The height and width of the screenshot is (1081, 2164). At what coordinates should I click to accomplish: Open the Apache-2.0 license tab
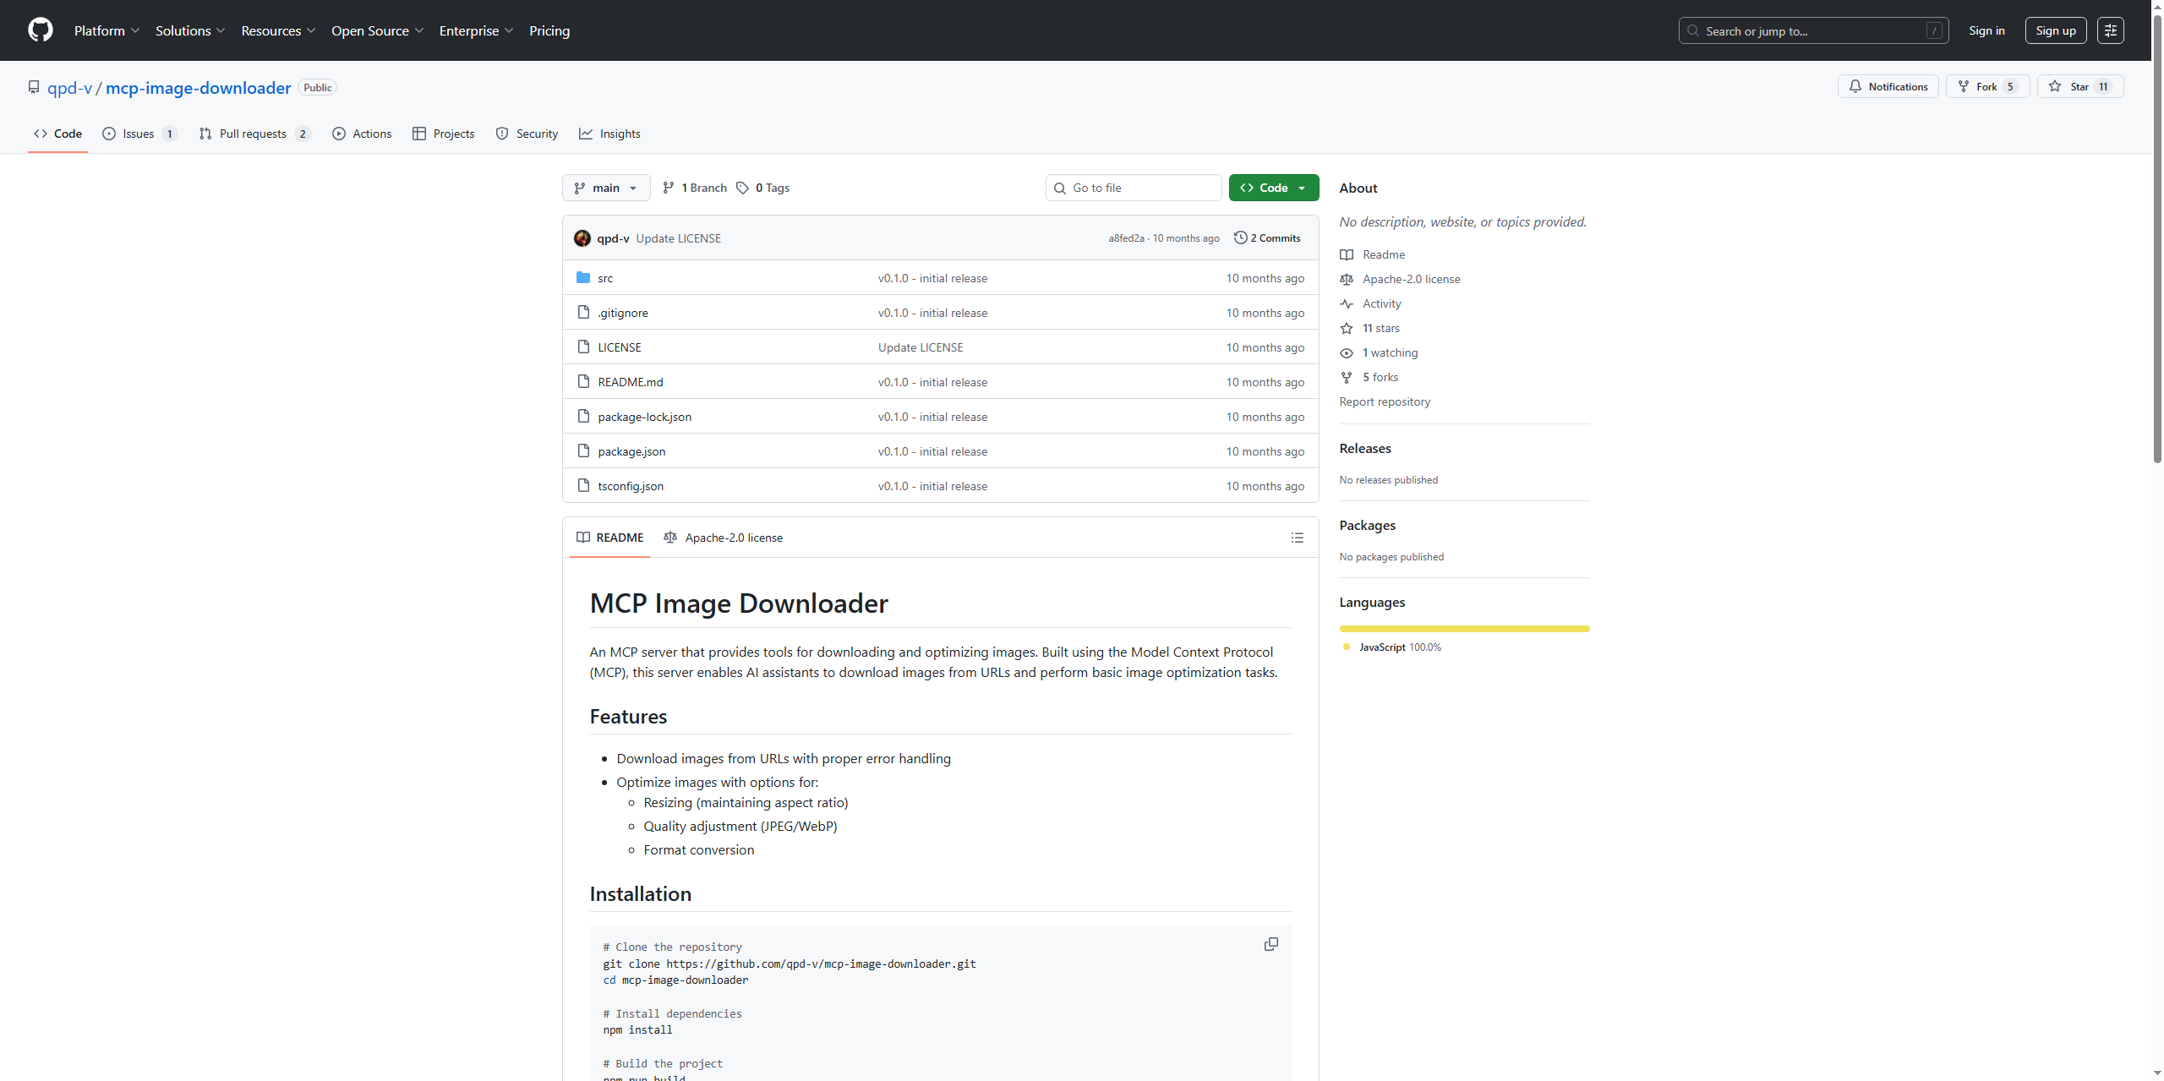[x=724, y=538]
